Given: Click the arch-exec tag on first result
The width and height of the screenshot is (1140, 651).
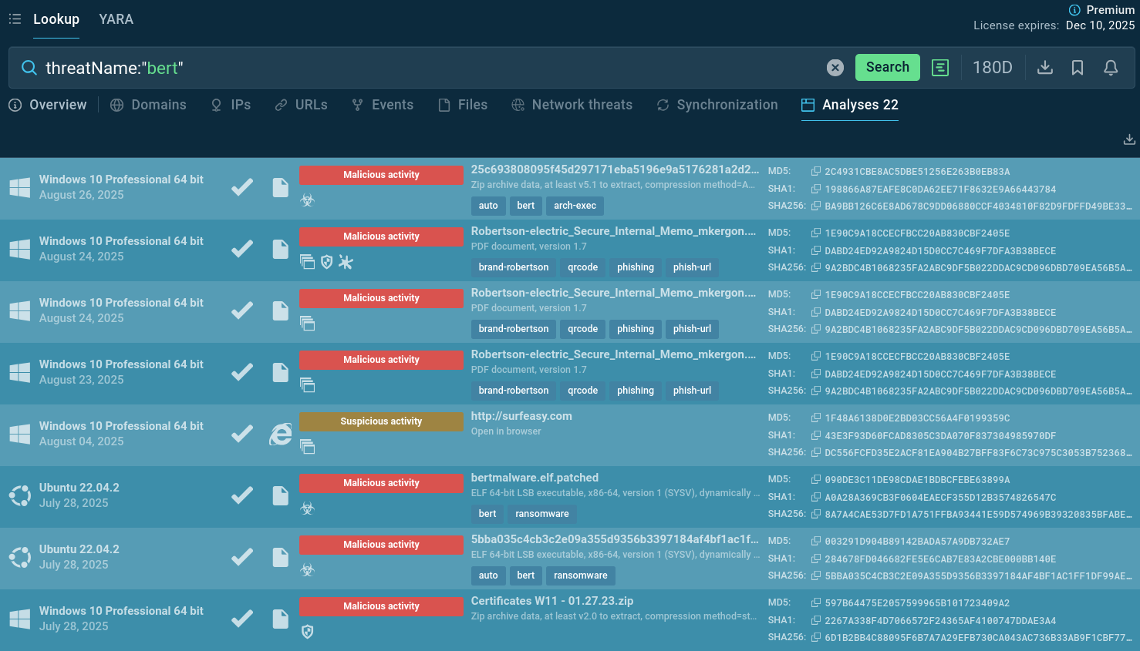Looking at the screenshot, I should point(575,206).
